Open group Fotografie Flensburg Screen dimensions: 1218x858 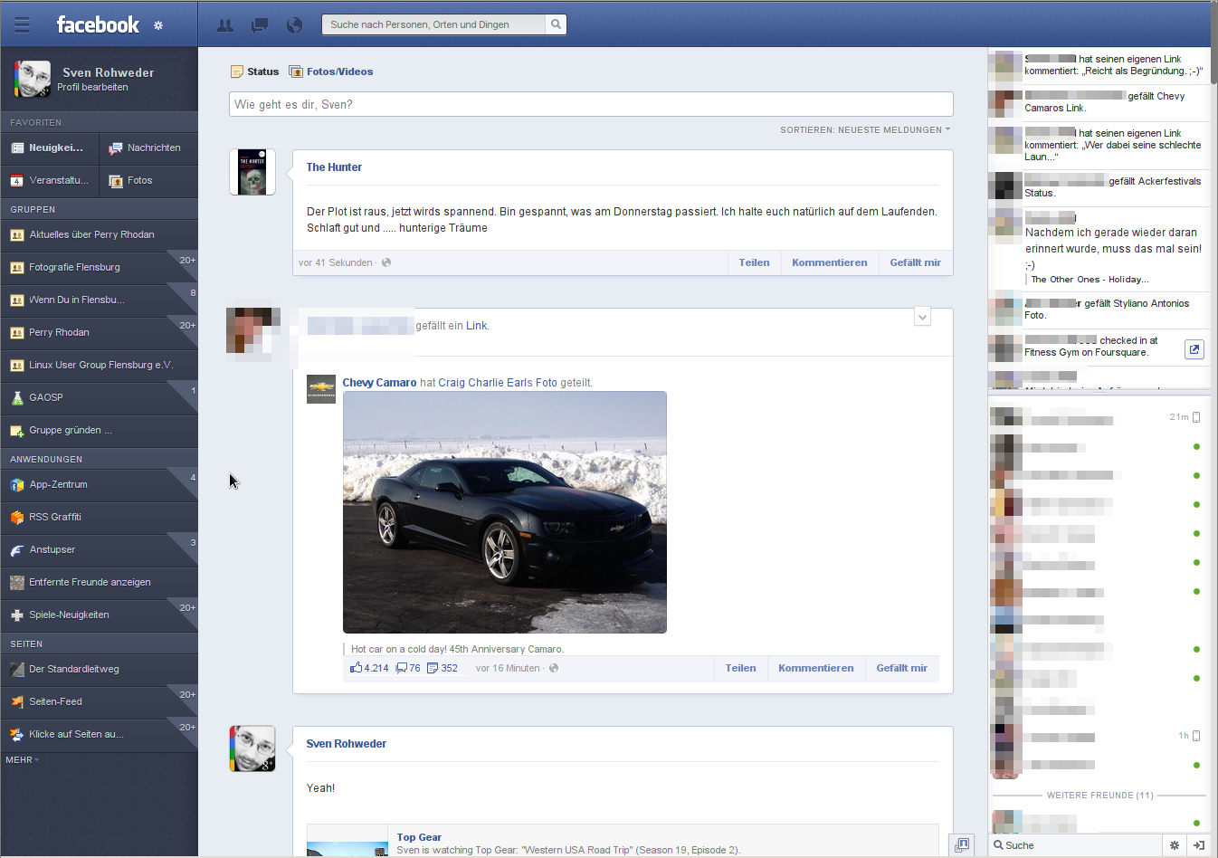pos(100,267)
